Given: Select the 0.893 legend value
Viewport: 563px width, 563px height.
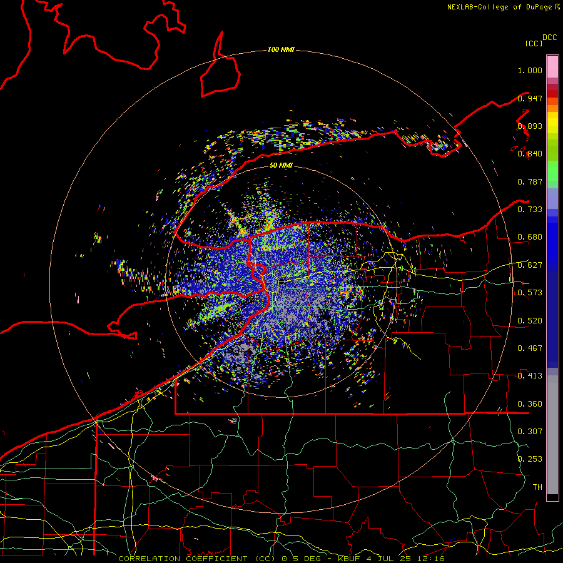Looking at the screenshot, I should pos(530,126).
